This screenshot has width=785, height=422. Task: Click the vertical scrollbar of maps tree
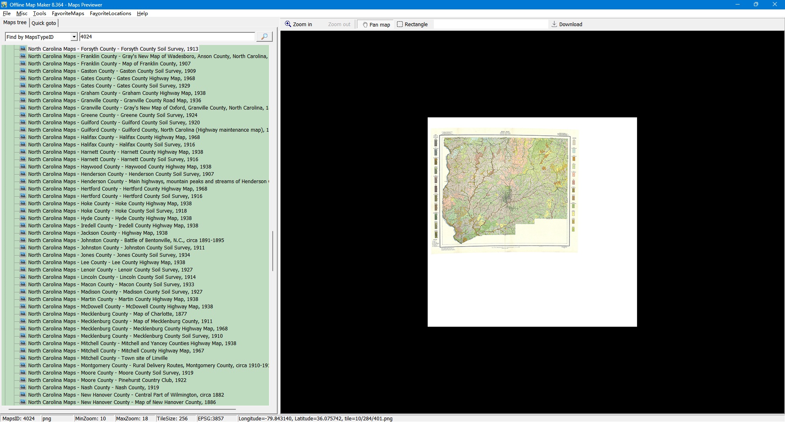[273, 251]
